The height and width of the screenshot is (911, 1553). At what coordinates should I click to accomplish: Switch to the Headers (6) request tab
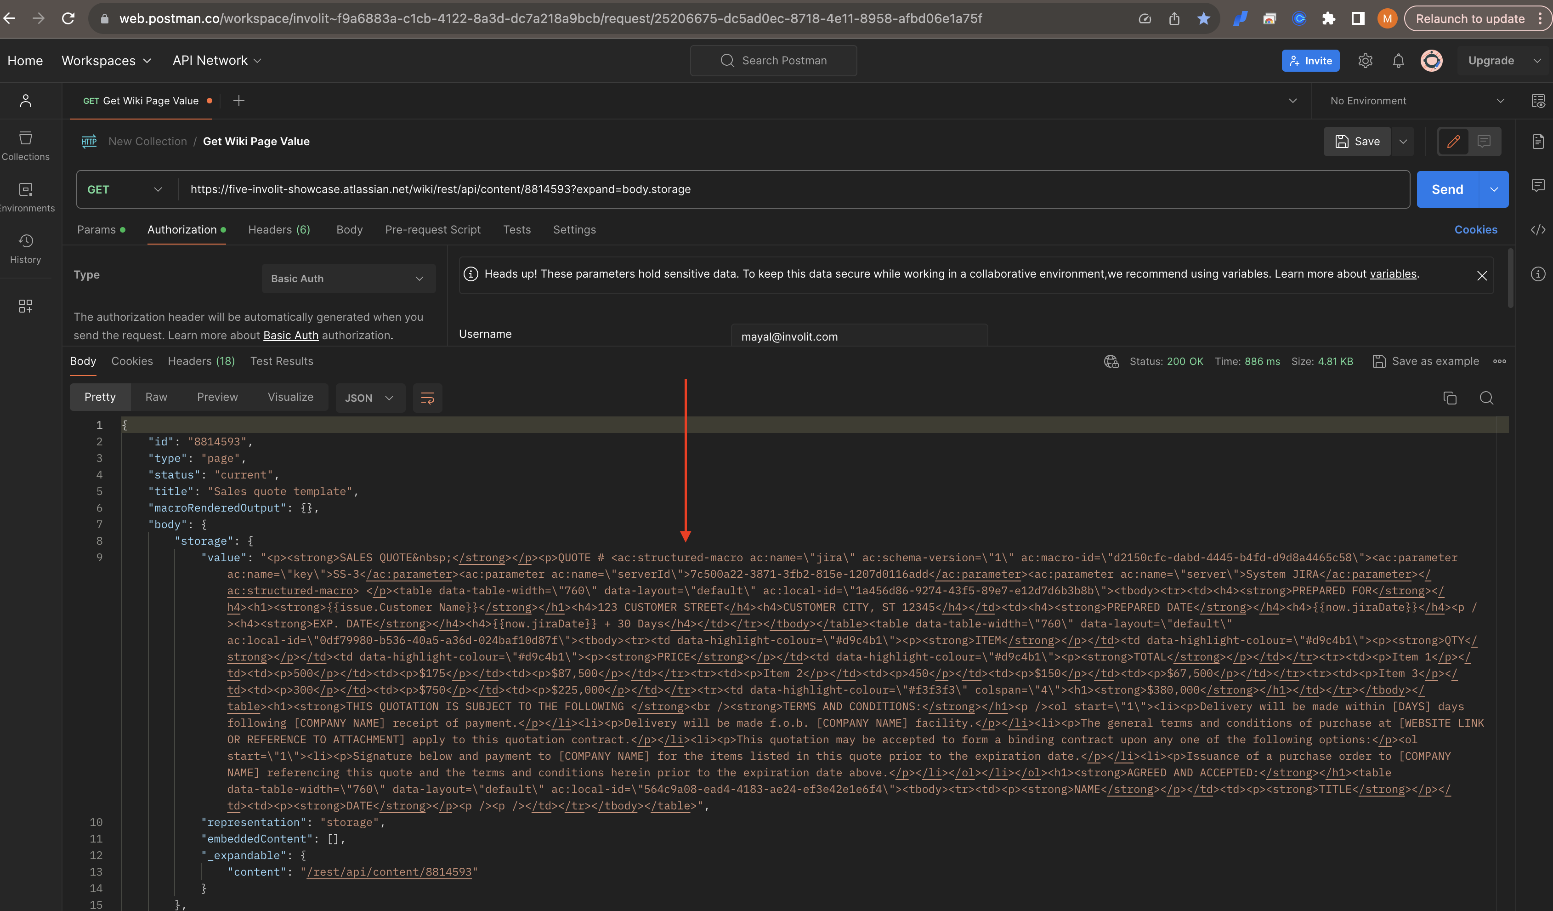pyautogui.click(x=279, y=229)
